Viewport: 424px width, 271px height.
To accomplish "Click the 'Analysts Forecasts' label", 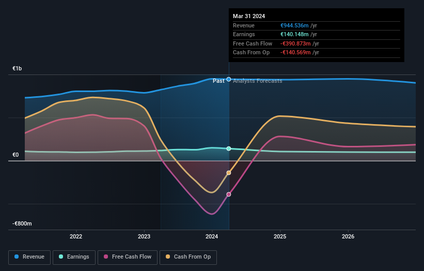I will point(257,81).
